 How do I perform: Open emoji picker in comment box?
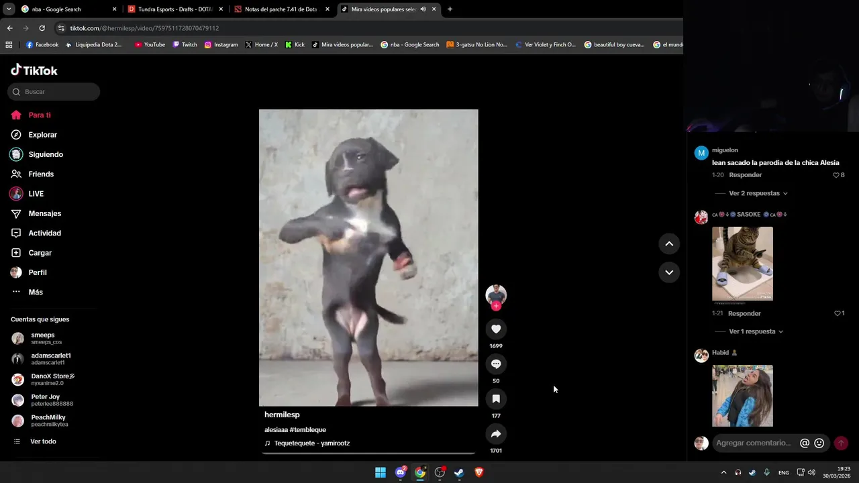[x=819, y=443]
